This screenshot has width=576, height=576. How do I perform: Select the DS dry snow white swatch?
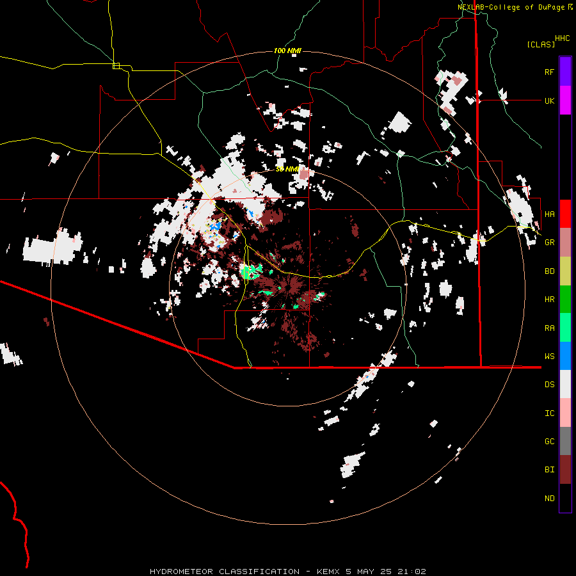[565, 384]
